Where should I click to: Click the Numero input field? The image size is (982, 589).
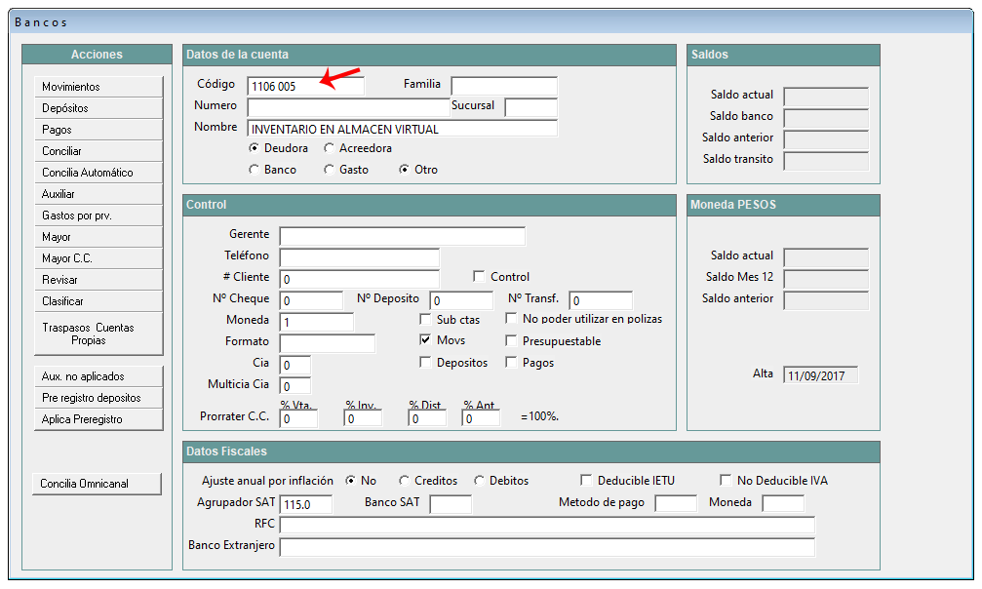point(348,107)
